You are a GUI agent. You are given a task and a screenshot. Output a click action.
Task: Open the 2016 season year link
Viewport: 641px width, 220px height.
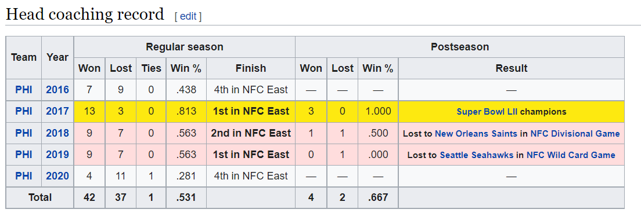(57, 90)
